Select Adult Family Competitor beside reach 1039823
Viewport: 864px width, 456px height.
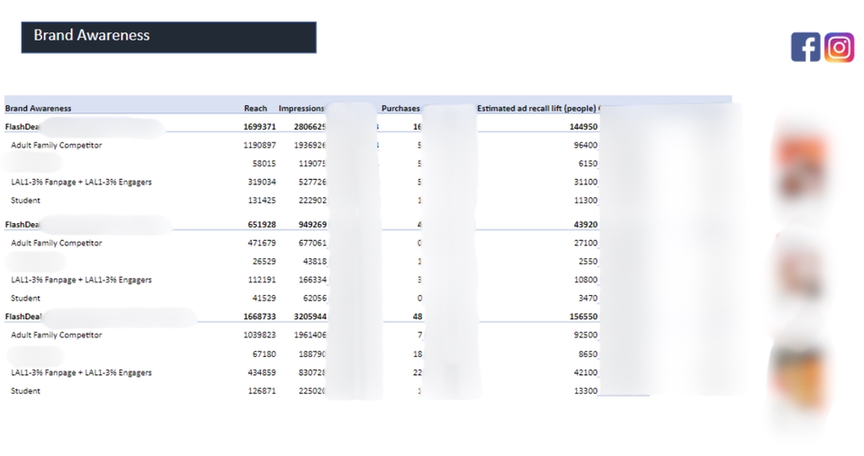pyautogui.click(x=56, y=335)
